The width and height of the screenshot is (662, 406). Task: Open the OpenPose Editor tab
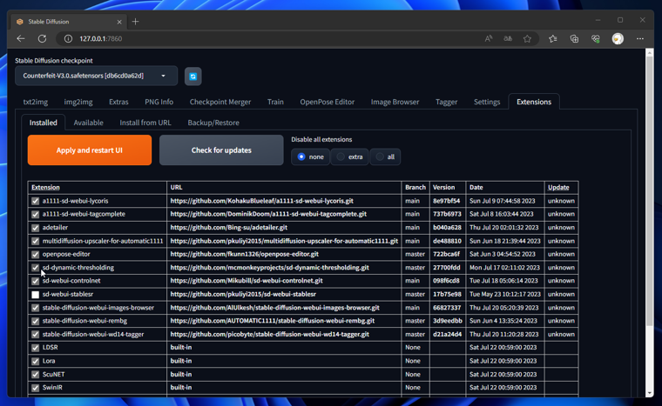pos(328,102)
